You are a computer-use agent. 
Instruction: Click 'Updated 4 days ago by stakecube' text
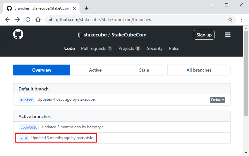(66, 99)
